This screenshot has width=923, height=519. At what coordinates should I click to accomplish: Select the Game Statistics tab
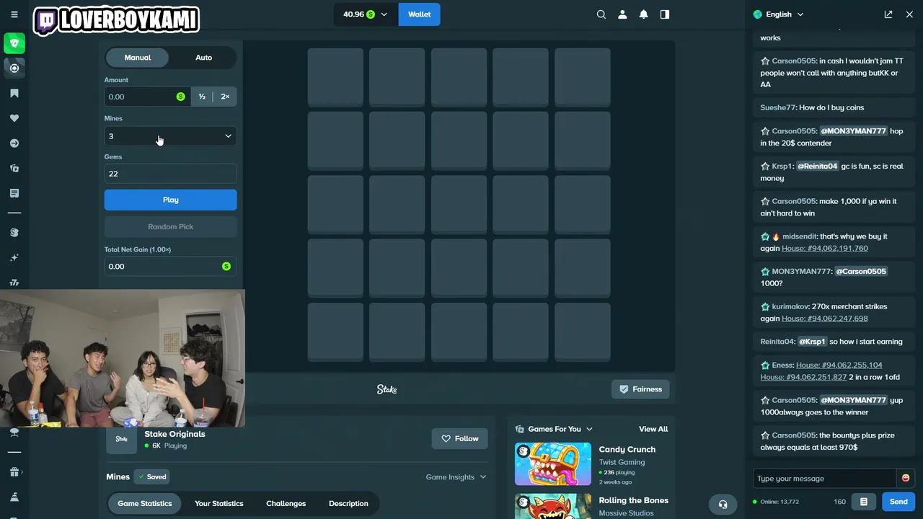click(145, 503)
